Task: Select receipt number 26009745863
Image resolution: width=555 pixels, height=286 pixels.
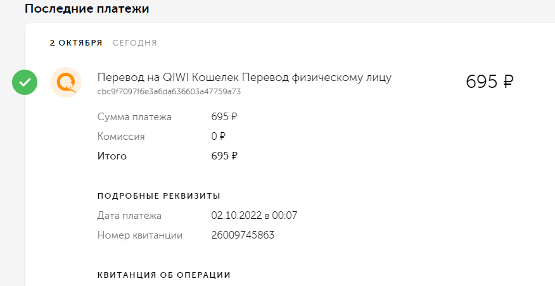Action: (x=243, y=235)
